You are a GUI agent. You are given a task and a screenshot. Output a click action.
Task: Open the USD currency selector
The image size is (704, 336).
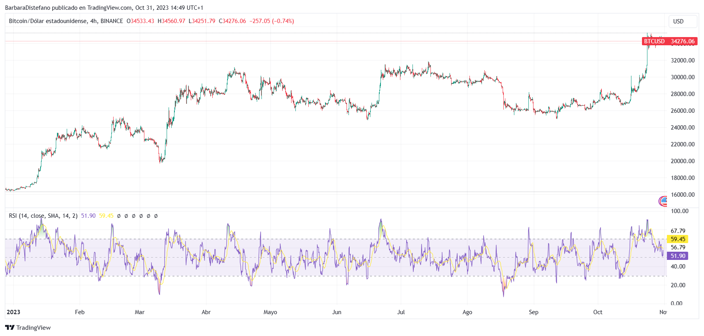coord(682,21)
